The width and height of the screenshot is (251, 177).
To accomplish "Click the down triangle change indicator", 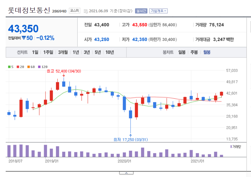I will pyautogui.click(x=24, y=38).
